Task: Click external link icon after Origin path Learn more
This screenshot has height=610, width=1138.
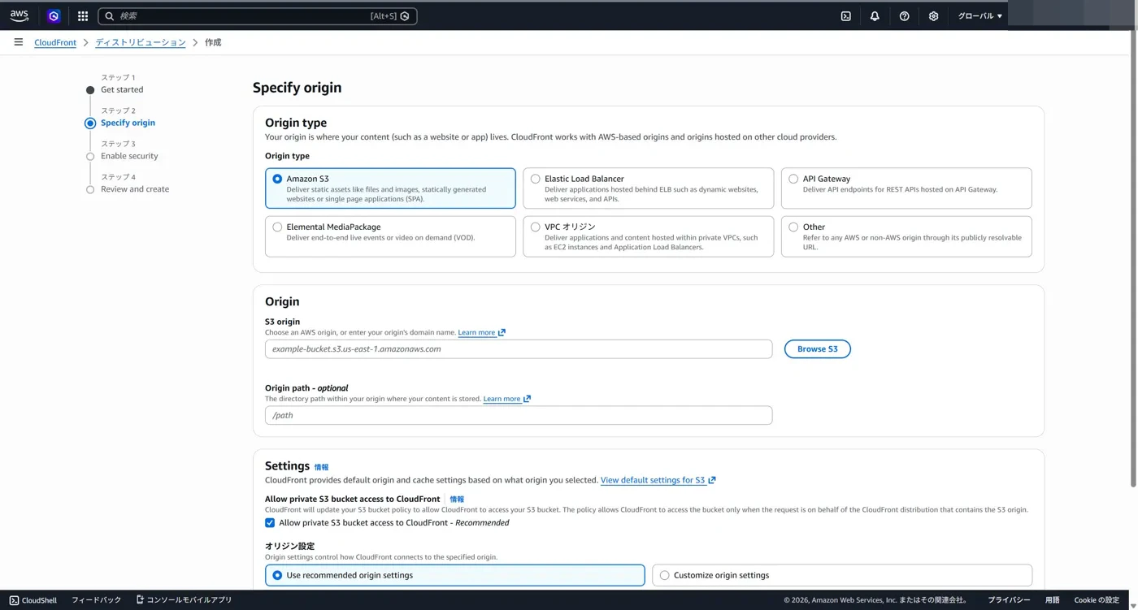Action: point(527,399)
